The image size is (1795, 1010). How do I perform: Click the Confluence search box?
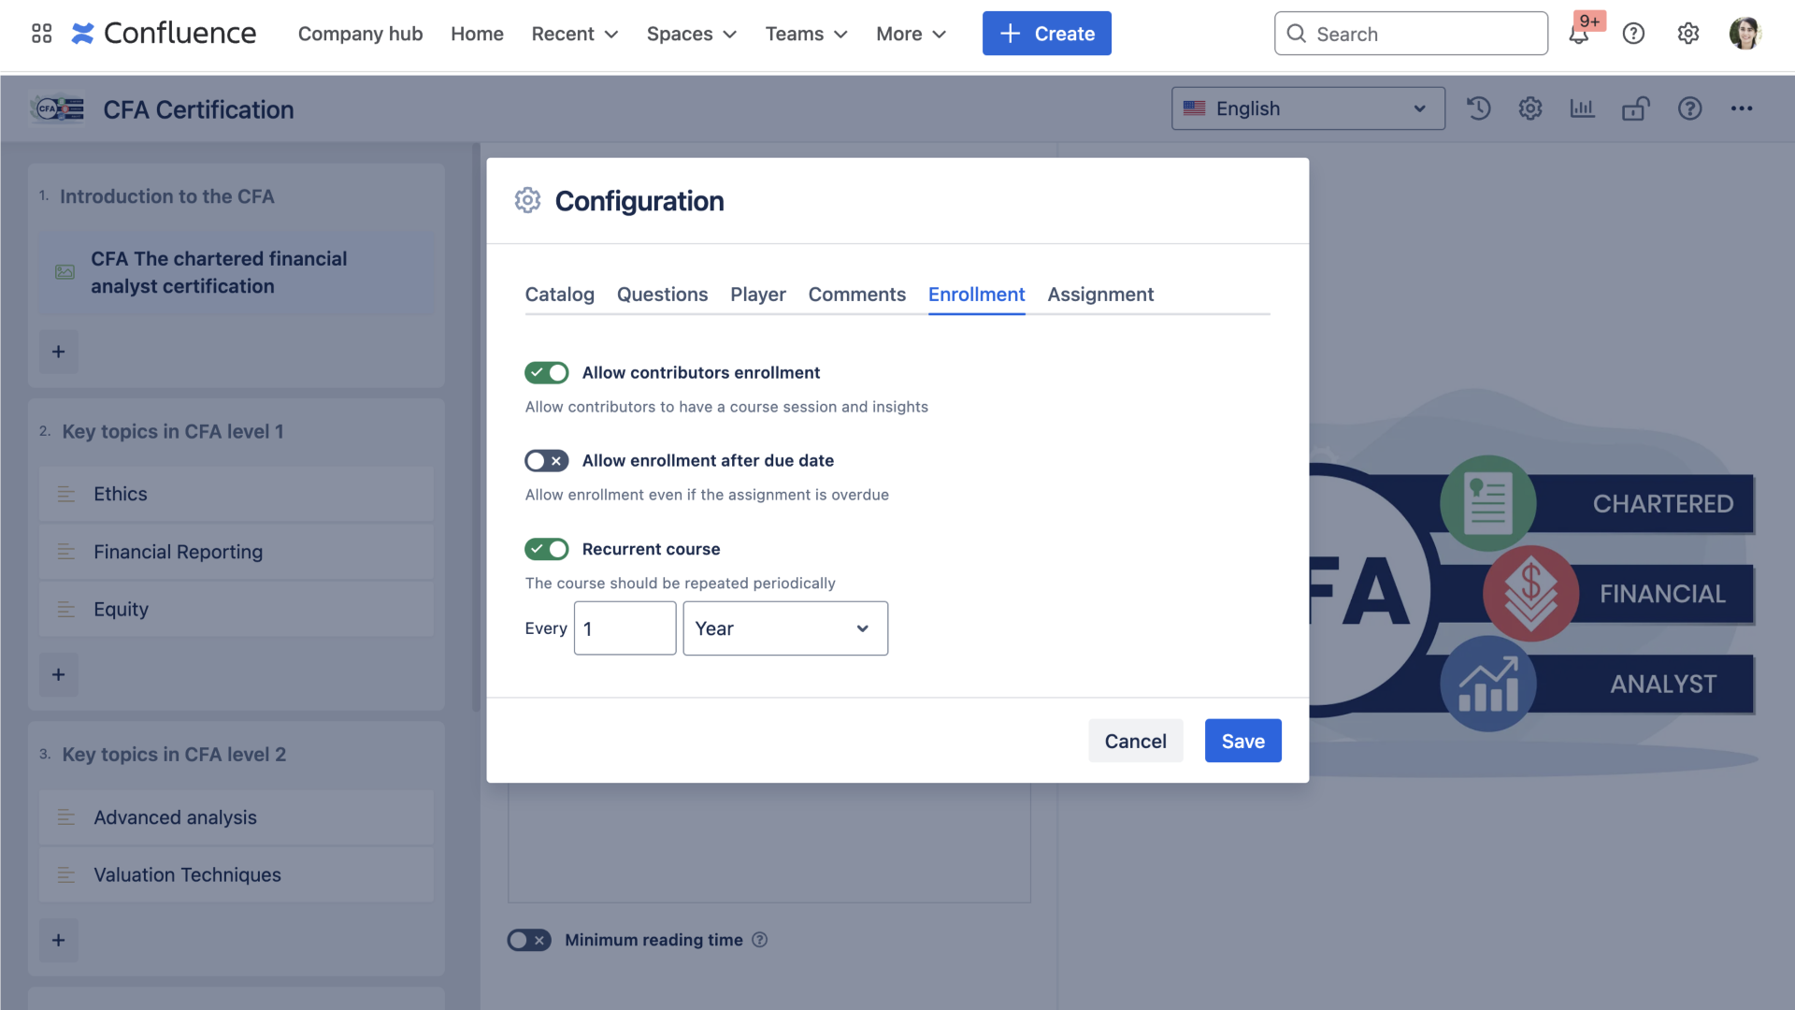pos(1412,34)
